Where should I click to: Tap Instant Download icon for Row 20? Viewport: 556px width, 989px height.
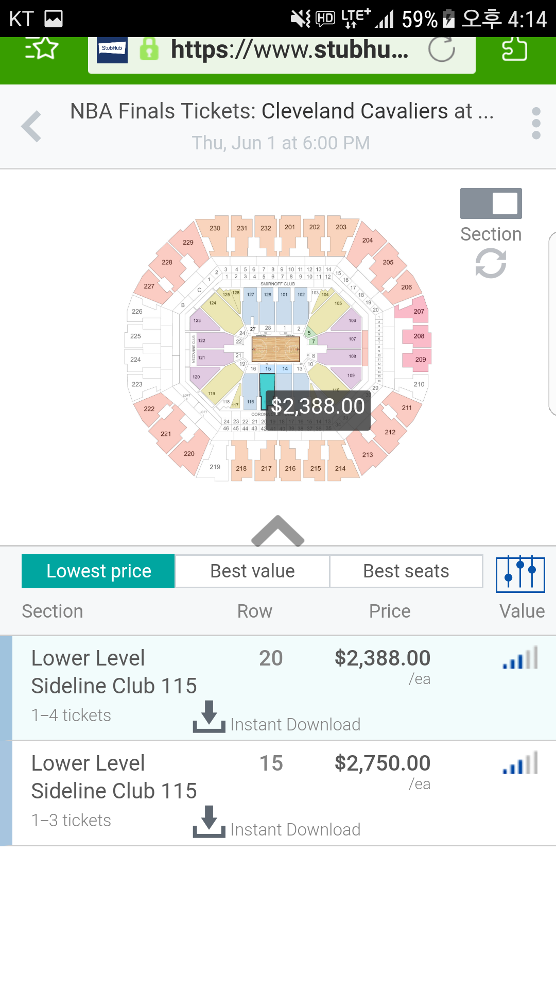point(209,717)
